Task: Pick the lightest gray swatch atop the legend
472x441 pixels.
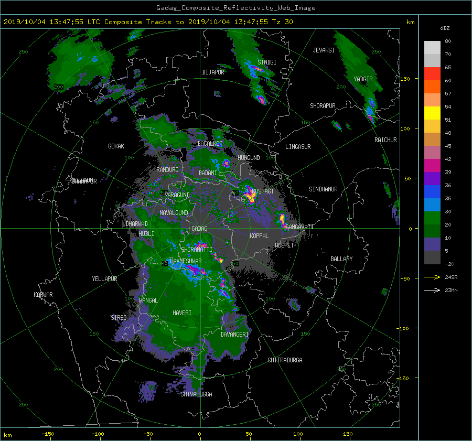Action: coord(432,48)
